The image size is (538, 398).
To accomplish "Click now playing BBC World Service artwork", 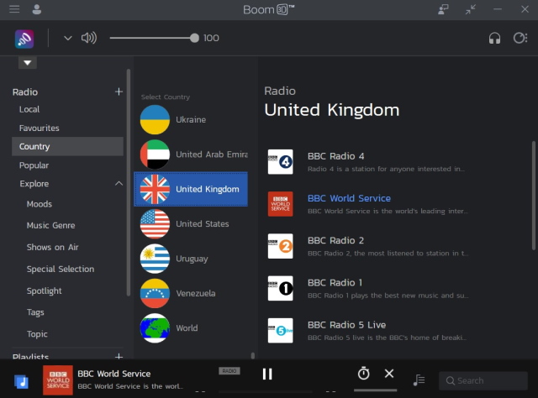I will pos(58,380).
